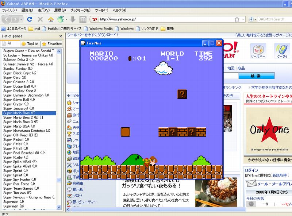Click the 掲示板 icon in Yahoo services
This screenshot has width=292, height=216.
pos(69,190)
